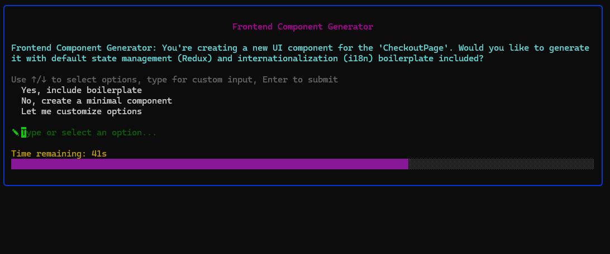Choose "No, create a minimal component"
This screenshot has width=610, height=254.
pos(96,101)
